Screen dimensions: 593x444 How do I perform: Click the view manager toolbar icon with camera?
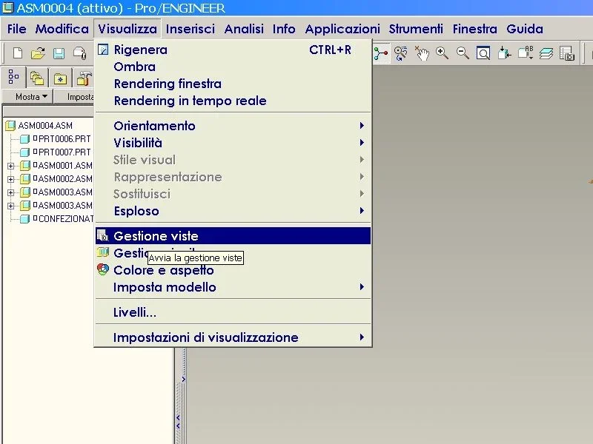(567, 53)
